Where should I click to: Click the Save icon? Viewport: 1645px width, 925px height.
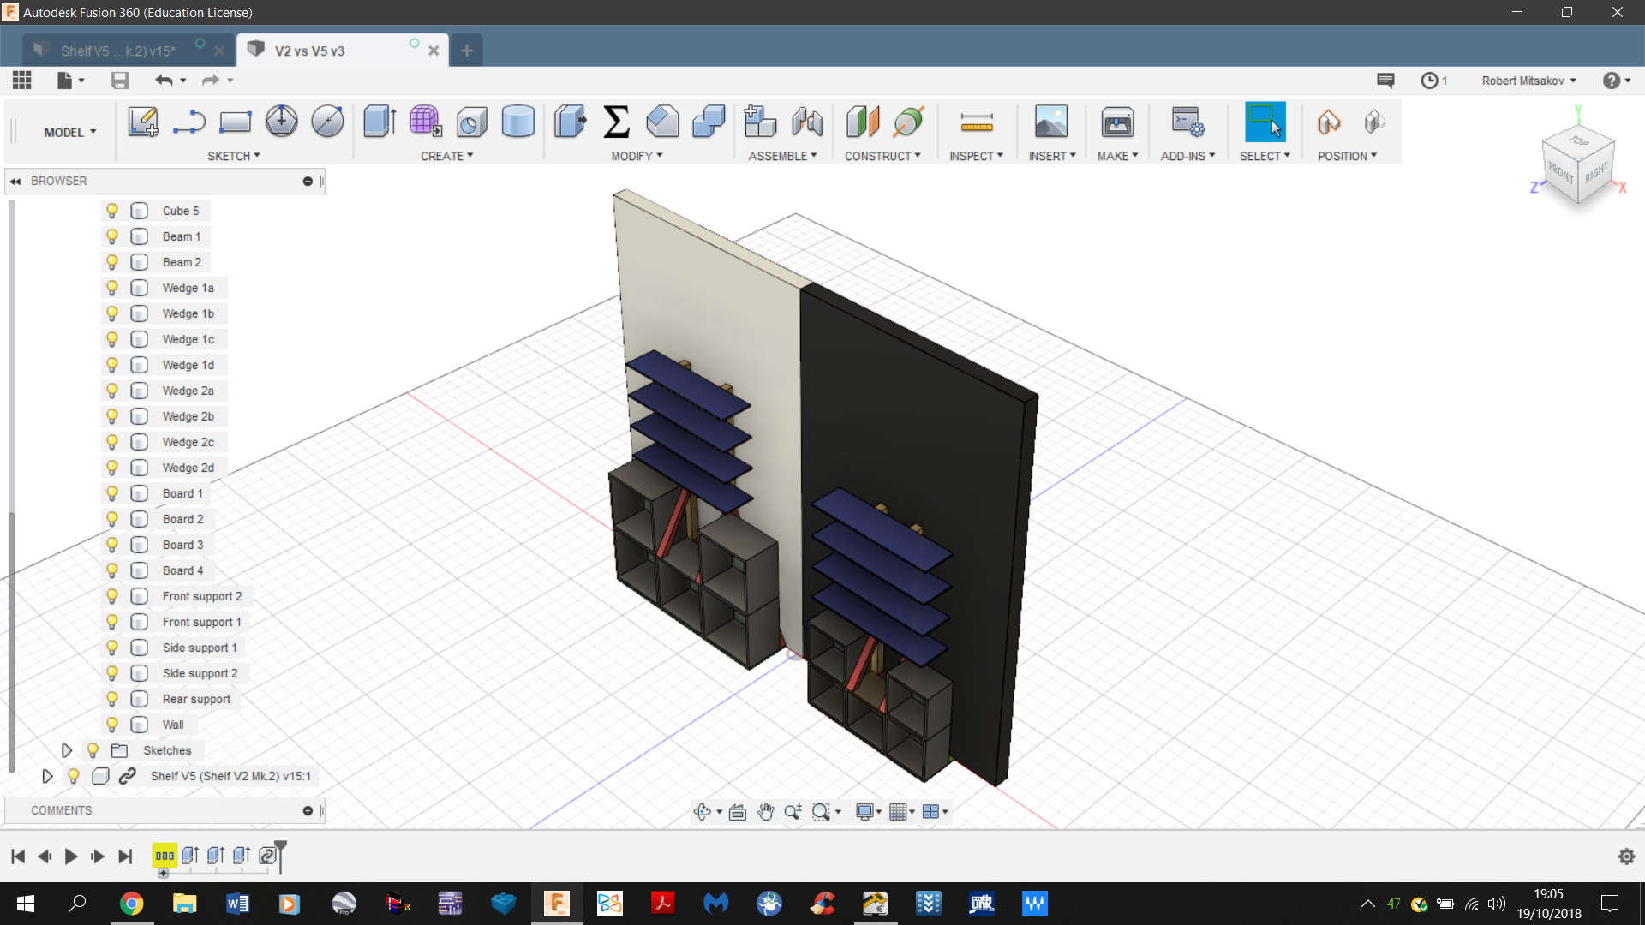tap(120, 81)
